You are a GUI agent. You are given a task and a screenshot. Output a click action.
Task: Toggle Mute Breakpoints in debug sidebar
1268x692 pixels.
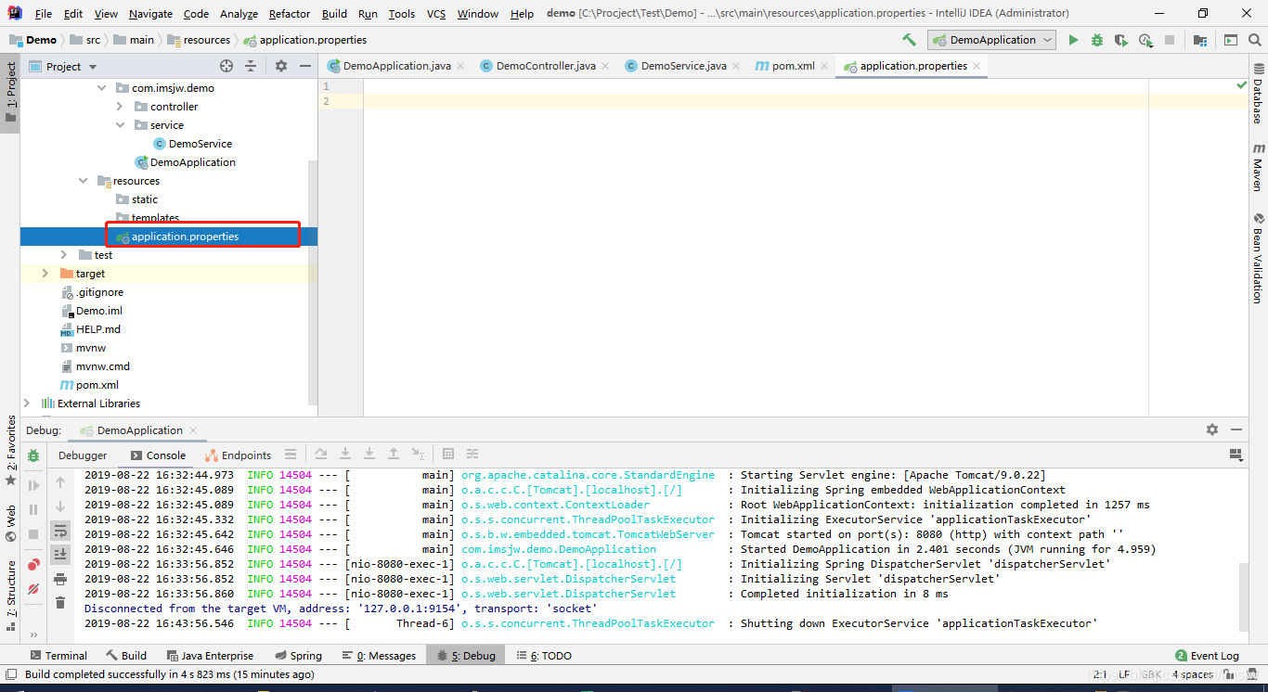click(x=33, y=588)
